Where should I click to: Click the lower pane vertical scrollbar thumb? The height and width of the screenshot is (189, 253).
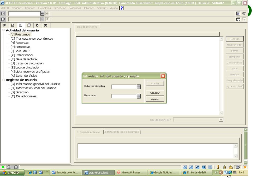[x=245, y=145]
